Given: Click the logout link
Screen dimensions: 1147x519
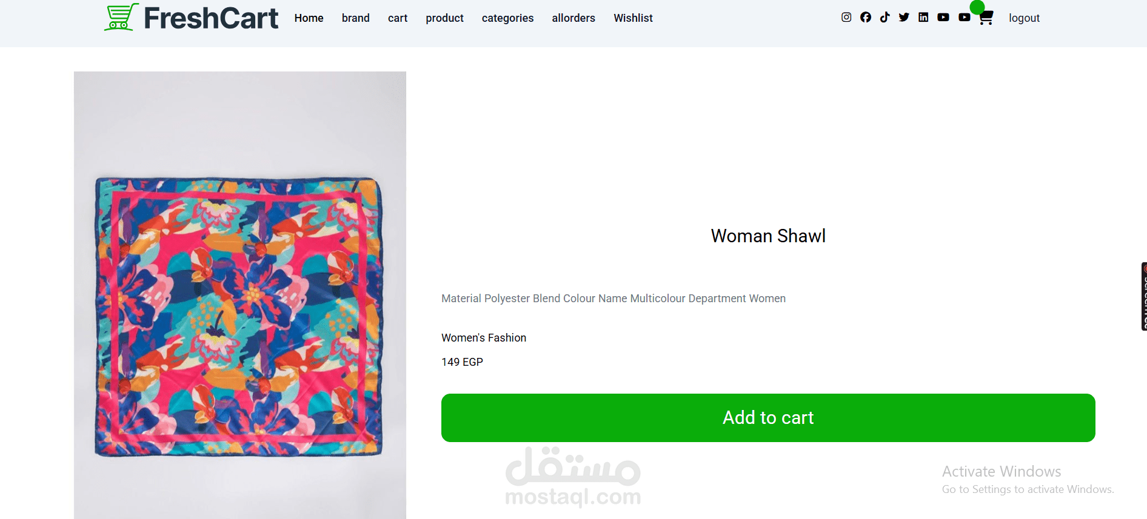Looking at the screenshot, I should point(1025,18).
